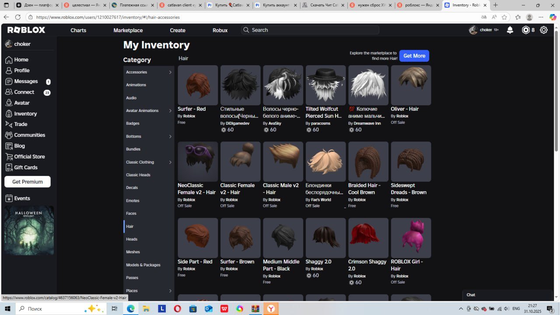Click the browser back arrow
This screenshot has width=560, height=315.
point(6,17)
